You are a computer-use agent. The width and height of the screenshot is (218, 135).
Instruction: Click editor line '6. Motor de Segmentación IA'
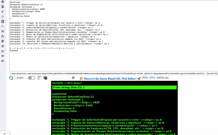(59, 35)
